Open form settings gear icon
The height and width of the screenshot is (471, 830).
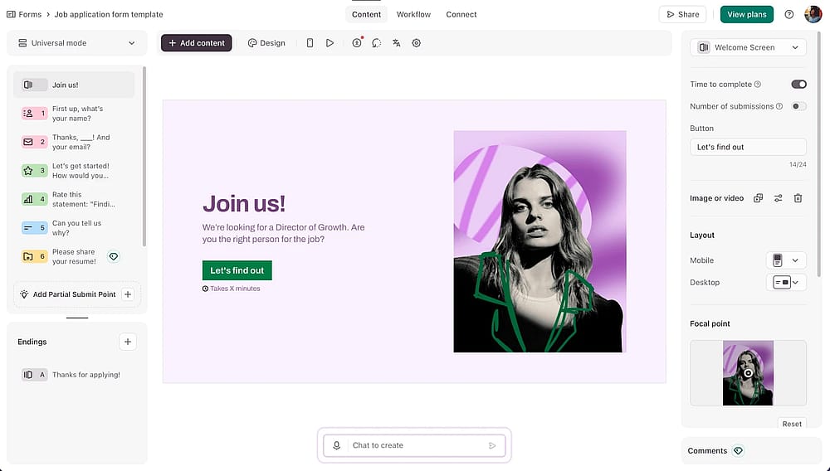[417, 43]
